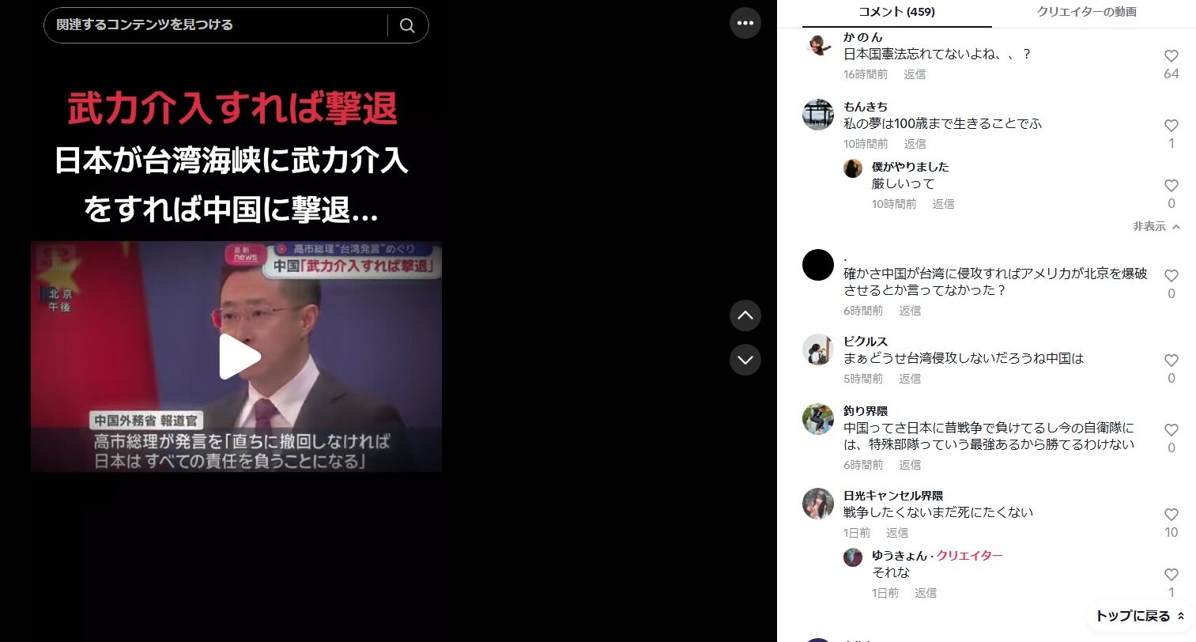Click the search magnifier icon
The width and height of the screenshot is (1196, 642).
(x=407, y=25)
